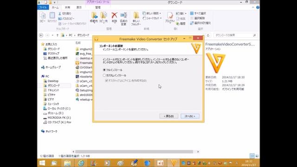The image size is (297, 167).
Task: Open the ショートカット dropdown in ribbon
Action: pos(152,18)
